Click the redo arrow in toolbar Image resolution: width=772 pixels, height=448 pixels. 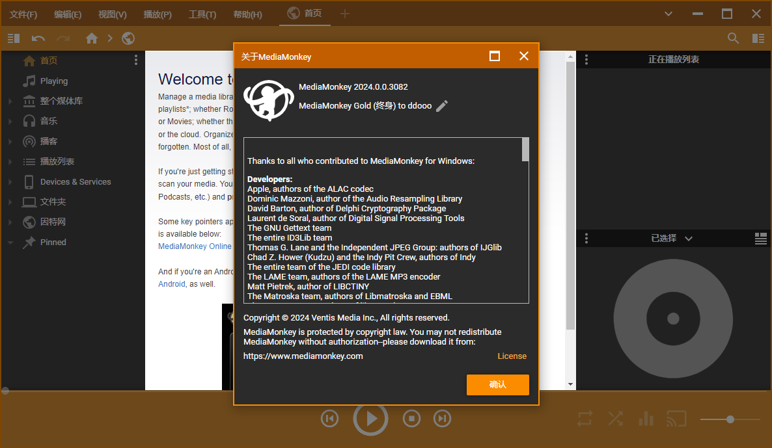click(63, 38)
